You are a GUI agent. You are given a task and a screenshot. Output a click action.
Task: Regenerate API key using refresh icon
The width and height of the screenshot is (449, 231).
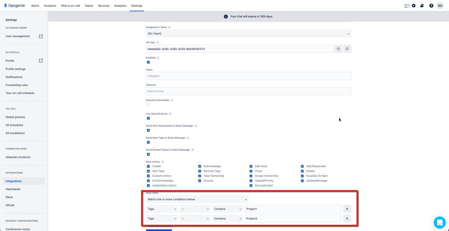pyautogui.click(x=347, y=49)
